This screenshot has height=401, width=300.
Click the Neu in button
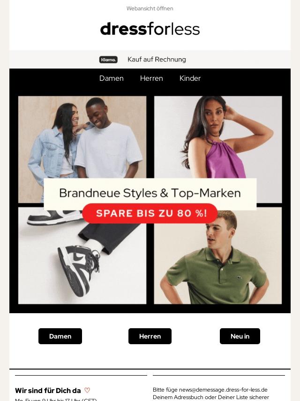coord(240,336)
